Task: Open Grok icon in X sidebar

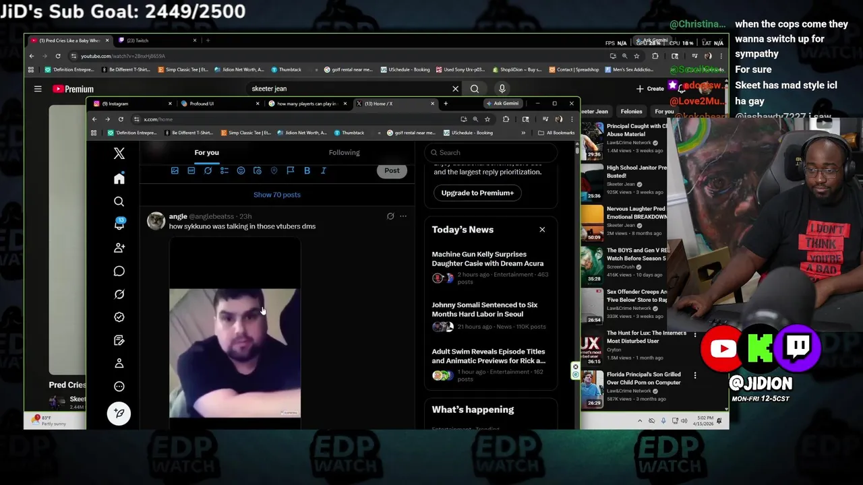Action: point(119,294)
